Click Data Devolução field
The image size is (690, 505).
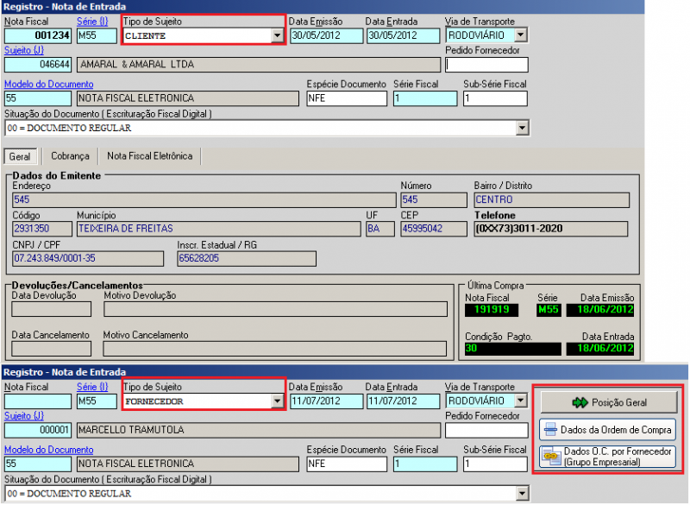(x=52, y=309)
